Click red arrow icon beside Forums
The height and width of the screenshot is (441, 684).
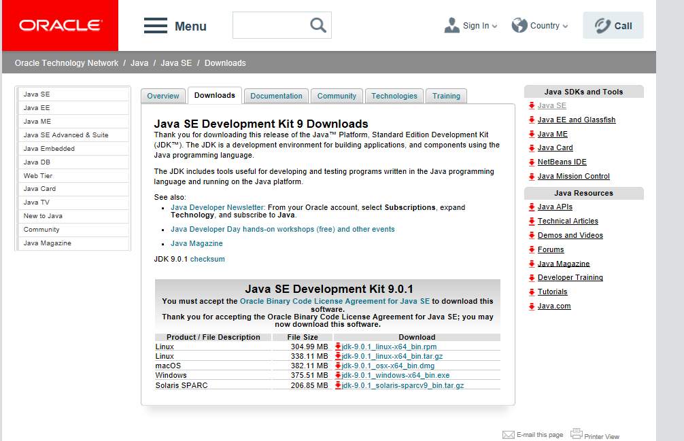coord(531,249)
